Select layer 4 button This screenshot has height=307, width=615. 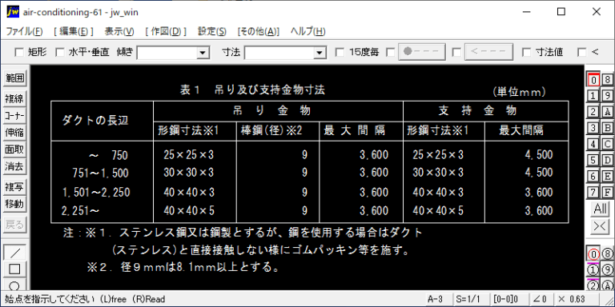(593, 144)
